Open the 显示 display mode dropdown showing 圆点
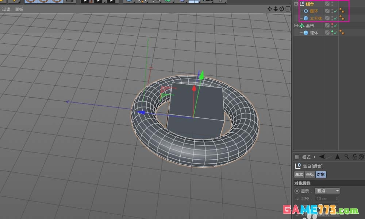Viewport: 365px width, 219px height. [x=327, y=191]
